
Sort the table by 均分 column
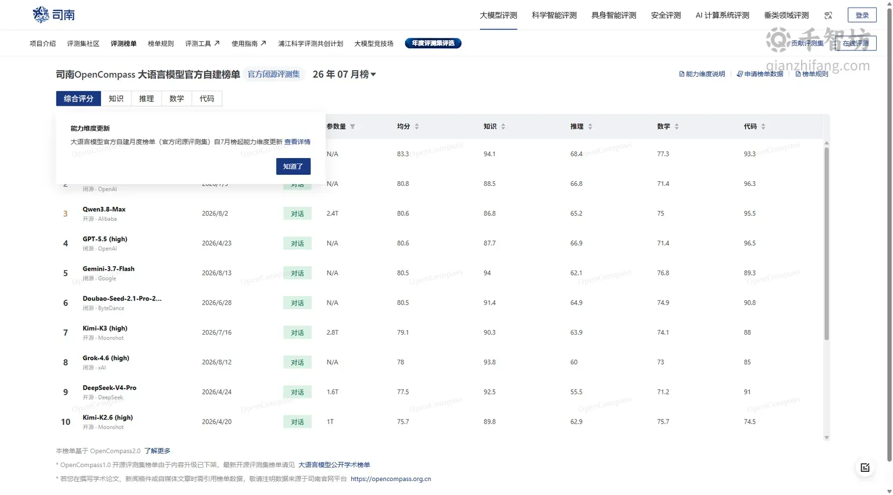pyautogui.click(x=417, y=127)
